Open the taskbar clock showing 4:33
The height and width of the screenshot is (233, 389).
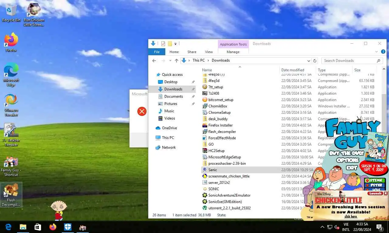click(x=361, y=227)
